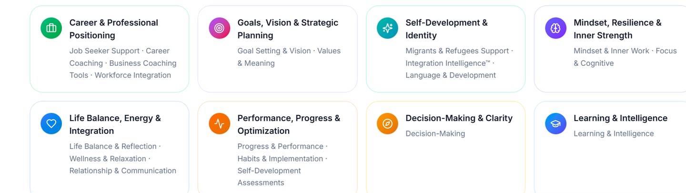Click the green briefcase Career icon

pos(51,28)
